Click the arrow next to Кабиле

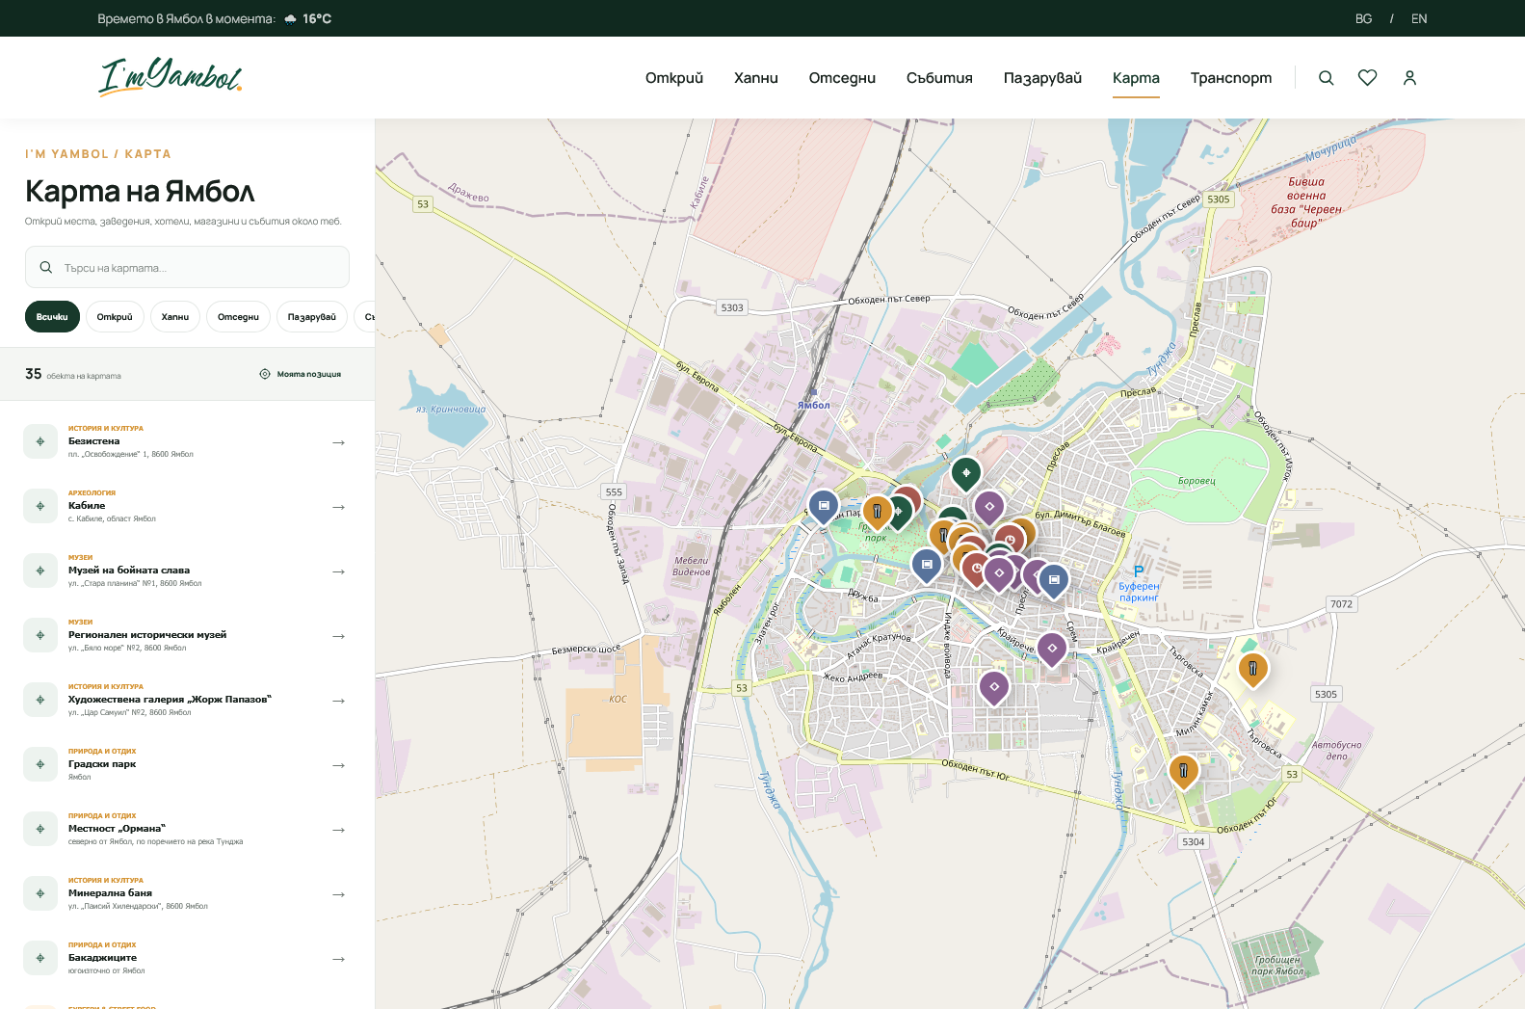pos(338,507)
